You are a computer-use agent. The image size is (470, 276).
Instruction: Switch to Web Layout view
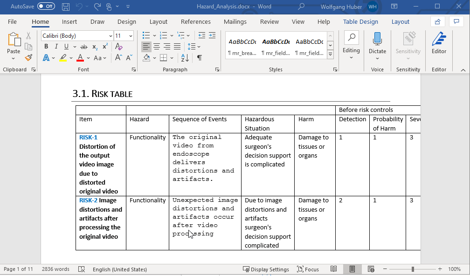click(x=371, y=269)
